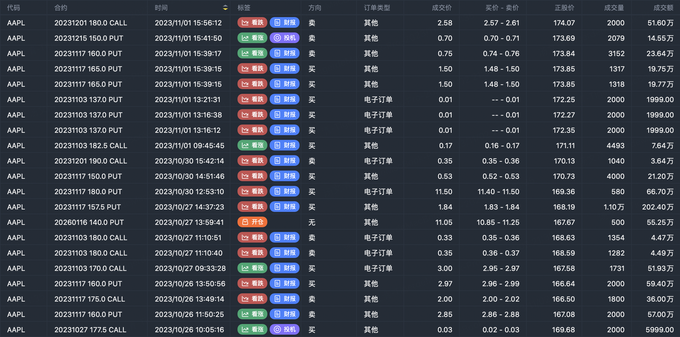Click 财报 tag on 11:10:40 row
680x337 pixels.
pos(285,253)
